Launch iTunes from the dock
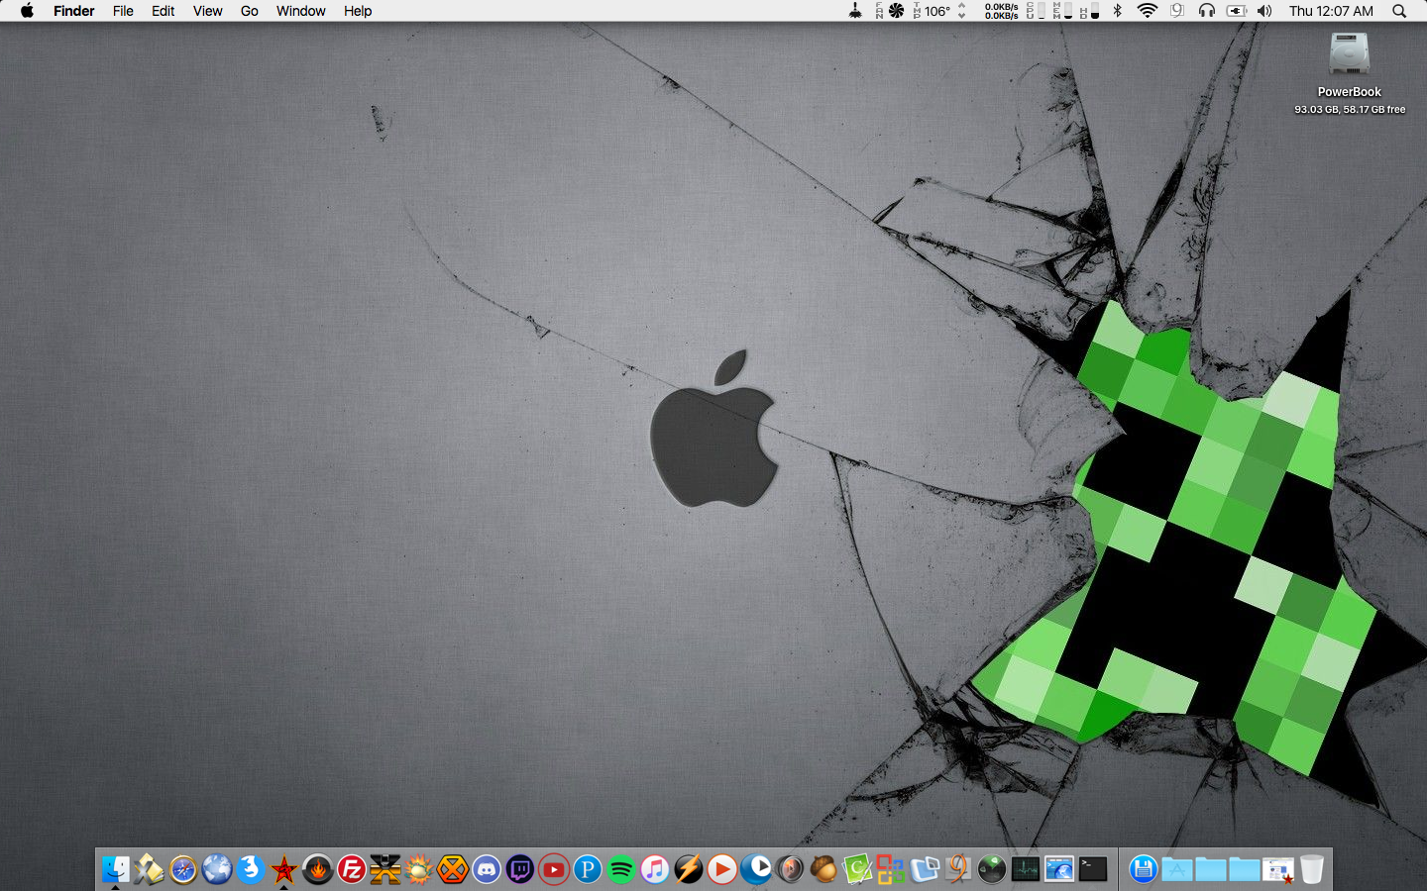 tap(655, 869)
